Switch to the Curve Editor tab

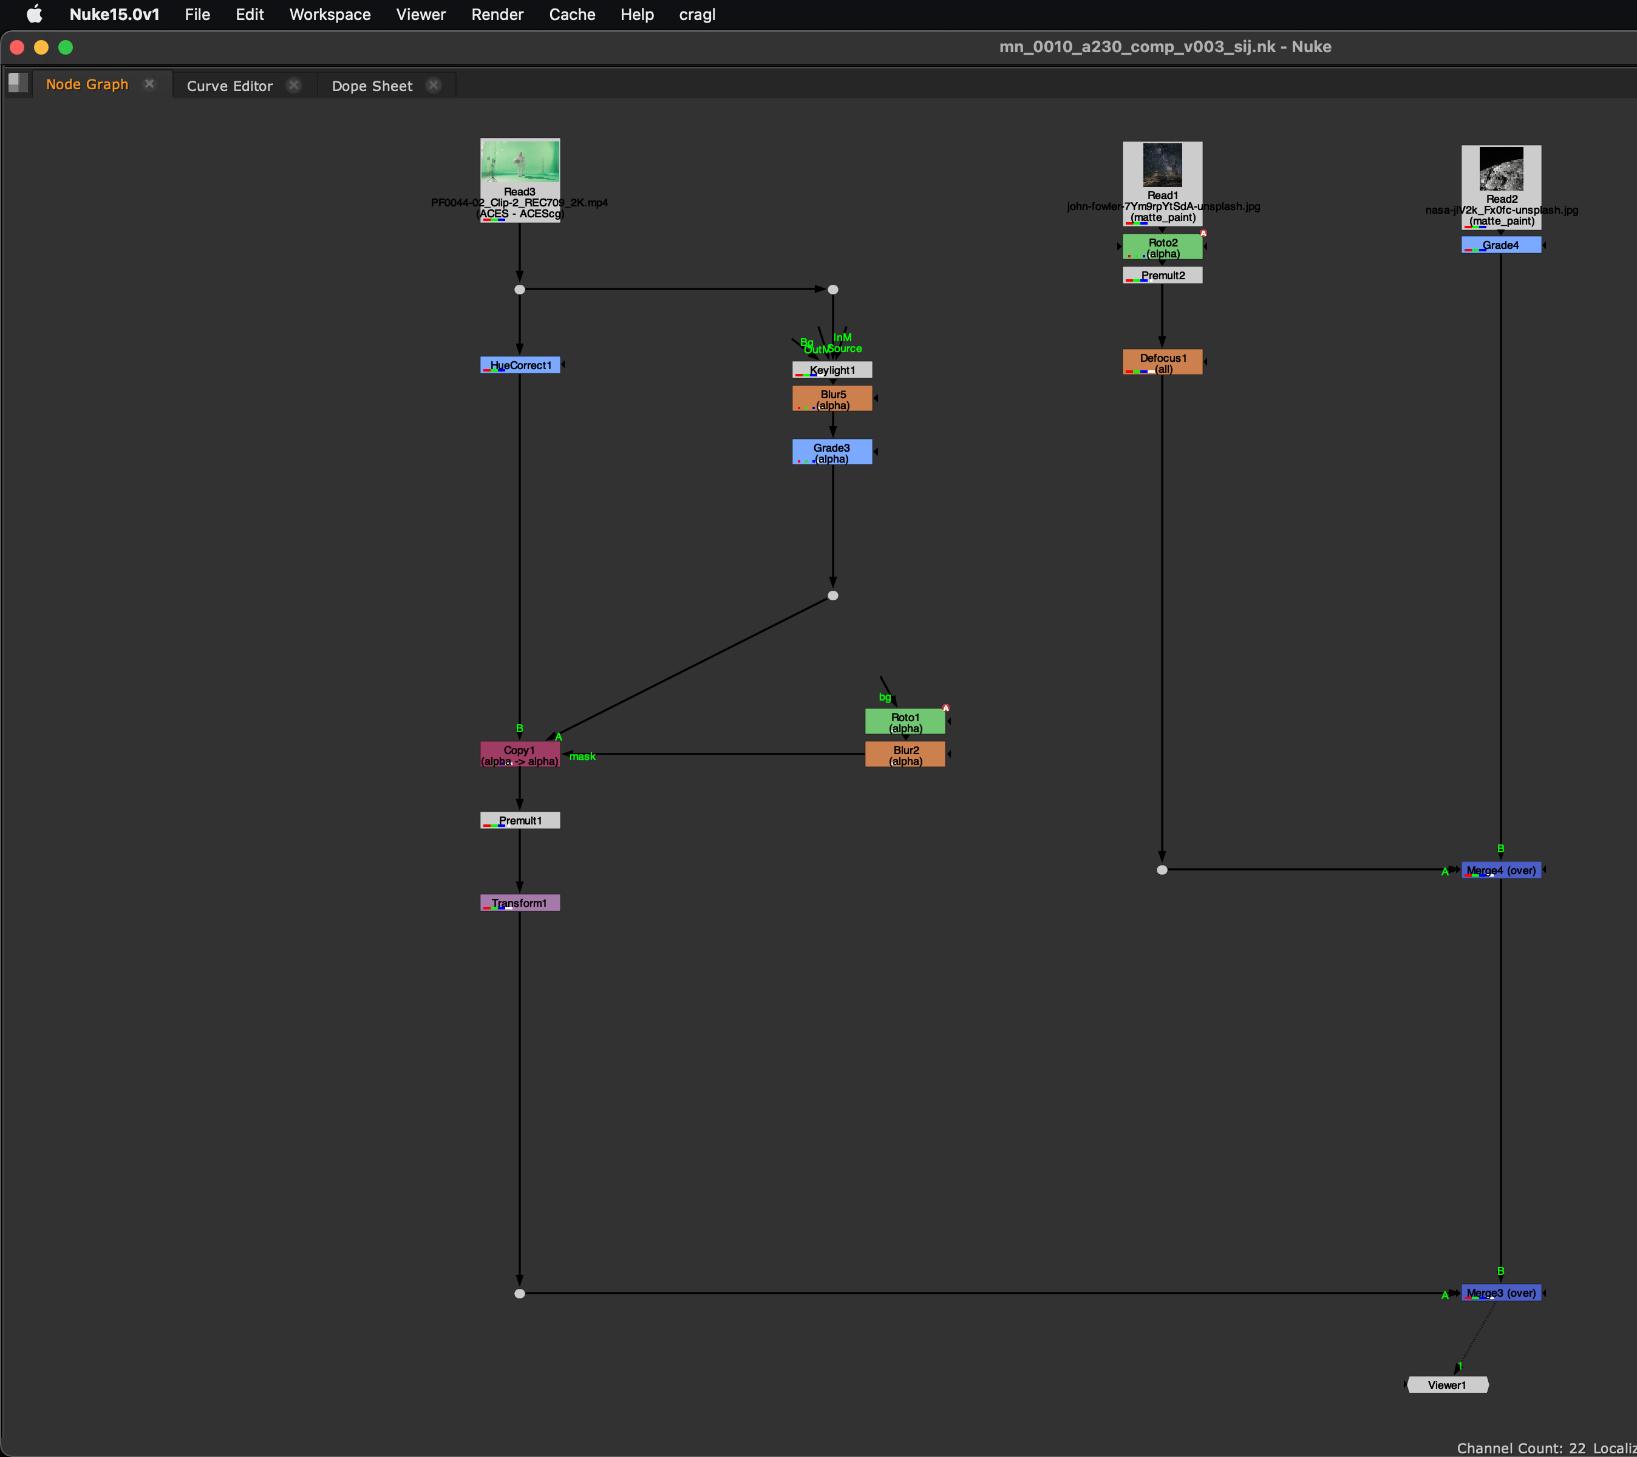pos(230,85)
